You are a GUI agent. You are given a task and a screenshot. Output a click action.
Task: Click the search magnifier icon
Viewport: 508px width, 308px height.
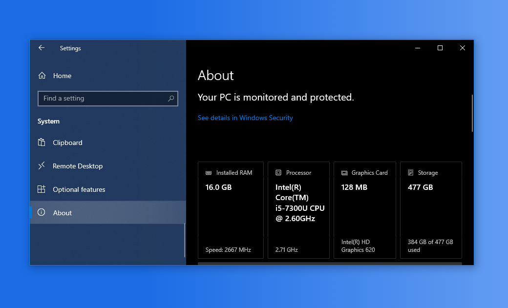[171, 98]
